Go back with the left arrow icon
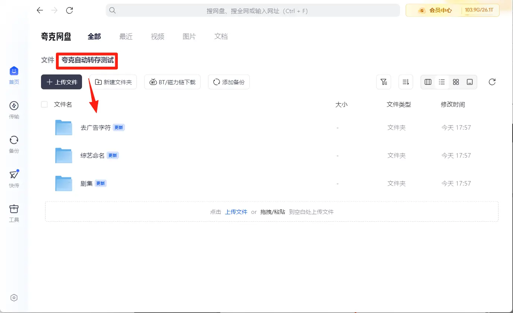The image size is (513, 313). tap(40, 10)
